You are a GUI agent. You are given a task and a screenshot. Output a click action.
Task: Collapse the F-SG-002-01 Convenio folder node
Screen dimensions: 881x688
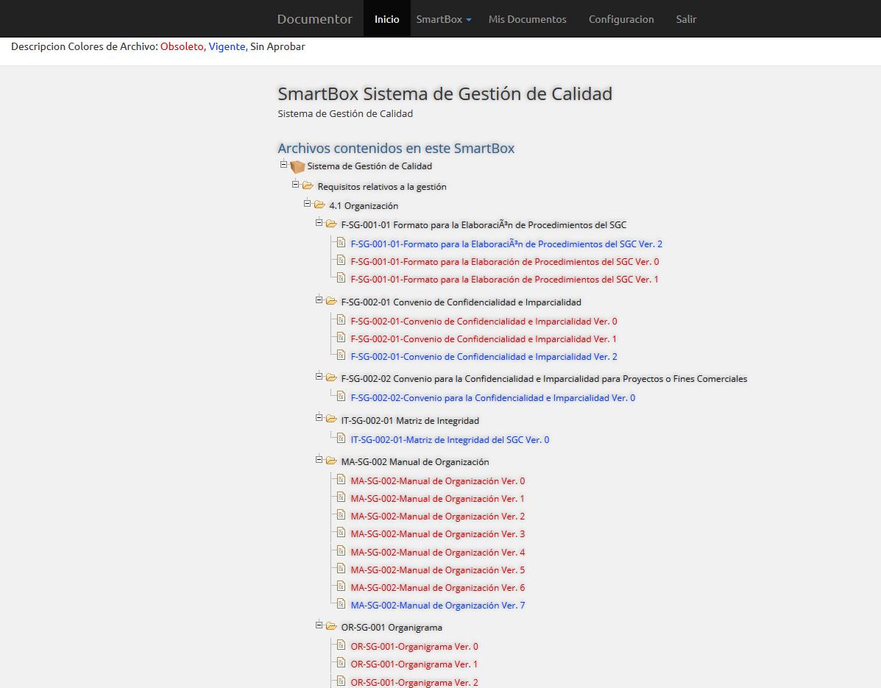319,300
